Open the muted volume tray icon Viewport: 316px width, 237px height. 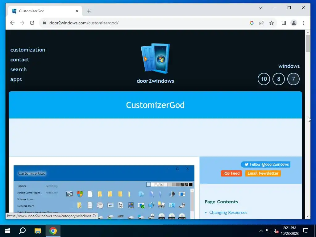(x=276, y=231)
